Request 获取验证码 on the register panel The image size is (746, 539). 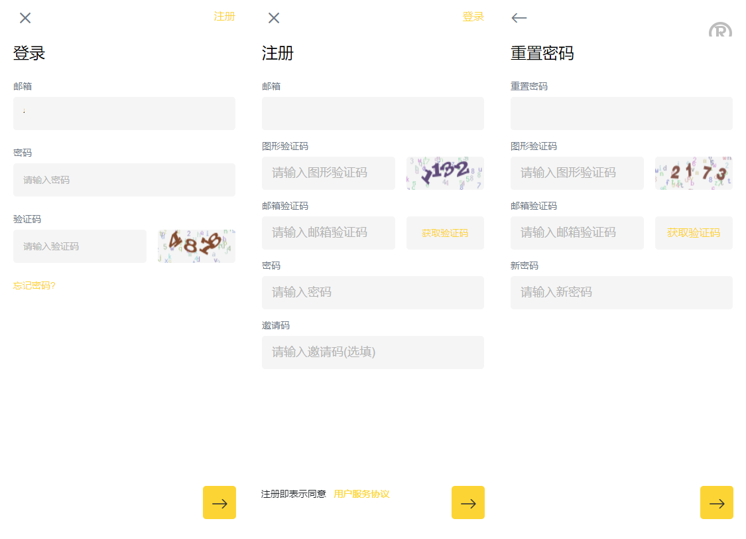(445, 233)
